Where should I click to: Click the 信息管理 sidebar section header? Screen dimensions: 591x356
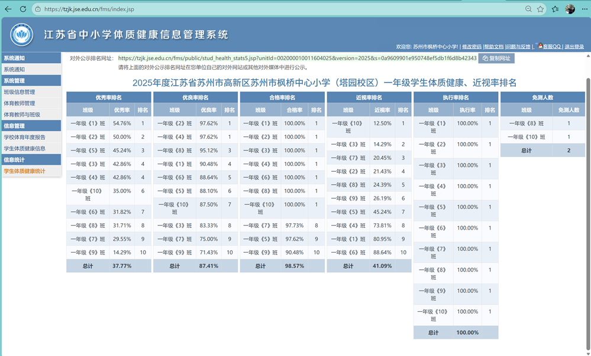tap(31, 126)
